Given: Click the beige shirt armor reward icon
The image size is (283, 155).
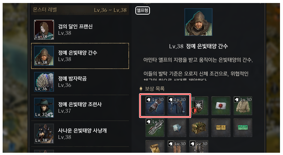Looking at the screenshot, I should coord(243,106).
